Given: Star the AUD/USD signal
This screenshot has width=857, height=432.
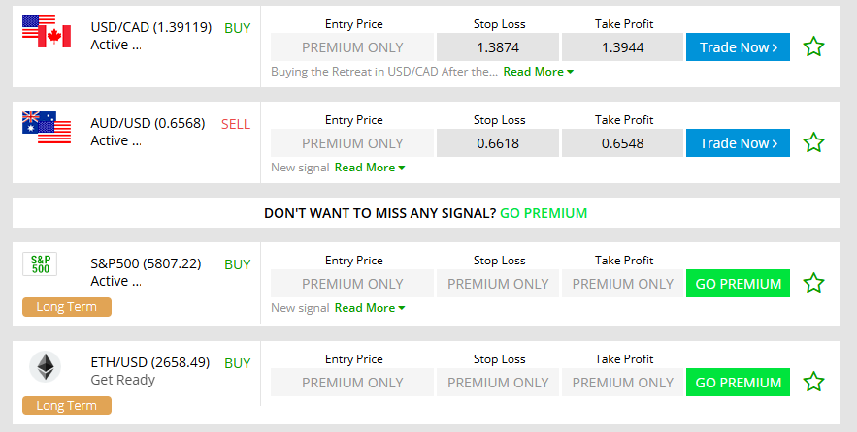Looking at the screenshot, I should 813,142.
